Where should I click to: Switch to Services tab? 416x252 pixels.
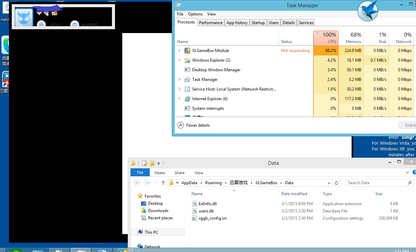pyautogui.click(x=306, y=23)
